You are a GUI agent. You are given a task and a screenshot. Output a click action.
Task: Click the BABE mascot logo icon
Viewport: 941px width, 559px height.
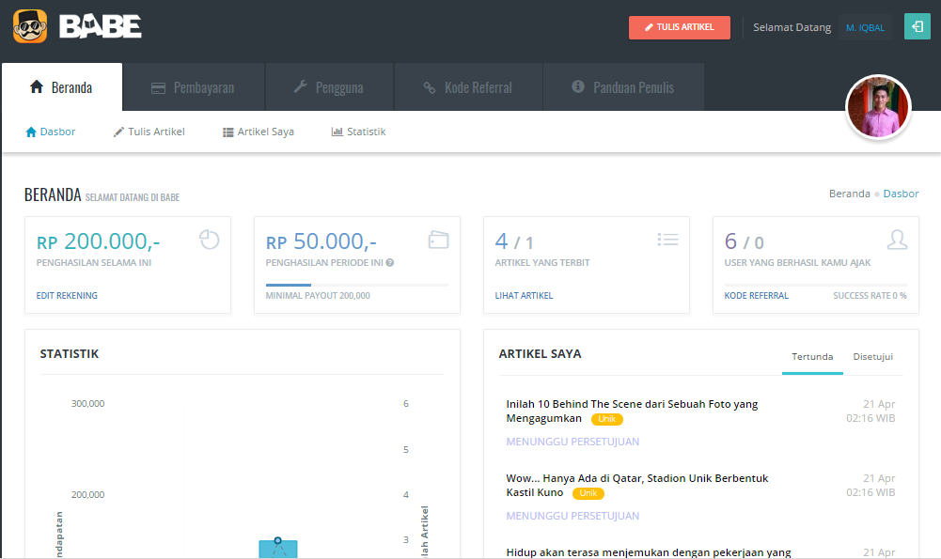[x=30, y=26]
